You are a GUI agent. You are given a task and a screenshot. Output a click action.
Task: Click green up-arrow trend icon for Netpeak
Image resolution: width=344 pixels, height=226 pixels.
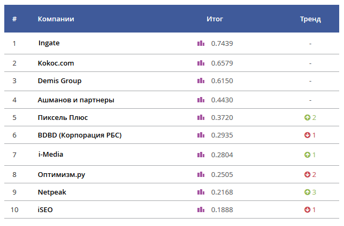(x=307, y=192)
